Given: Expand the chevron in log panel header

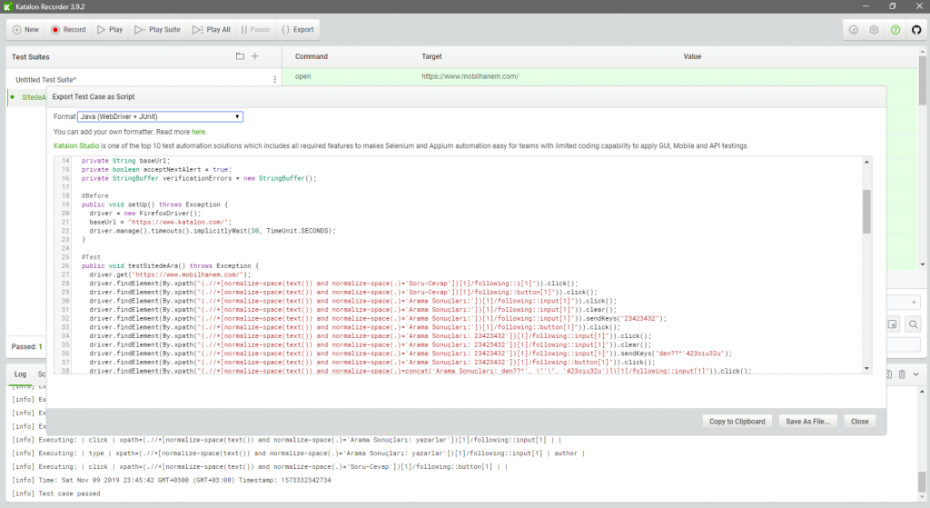Looking at the screenshot, I should pyautogui.click(x=915, y=374).
